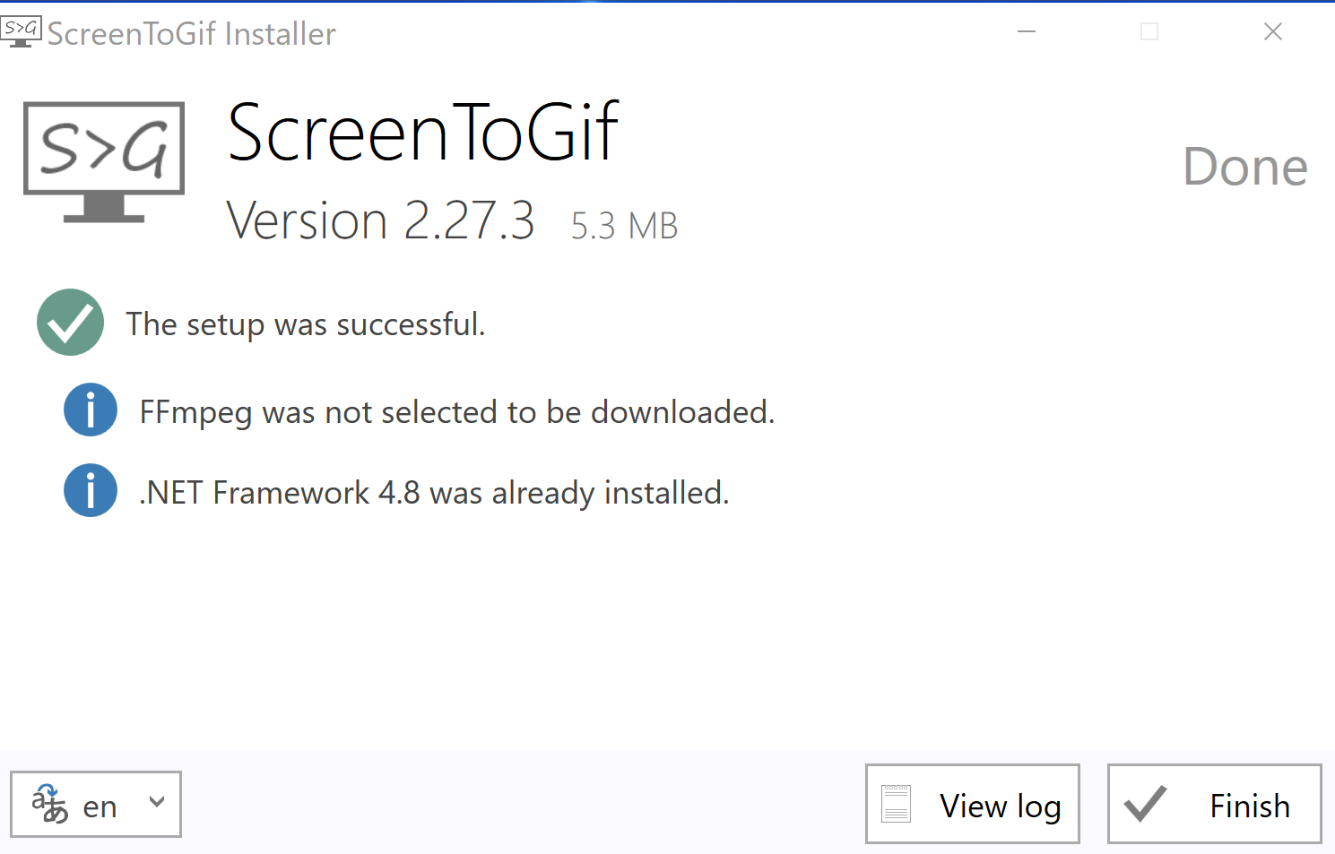Click the green success checkmark icon

coord(70,323)
